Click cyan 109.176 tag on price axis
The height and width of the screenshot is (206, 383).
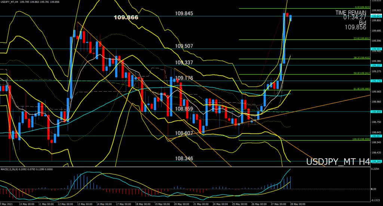click(376, 81)
